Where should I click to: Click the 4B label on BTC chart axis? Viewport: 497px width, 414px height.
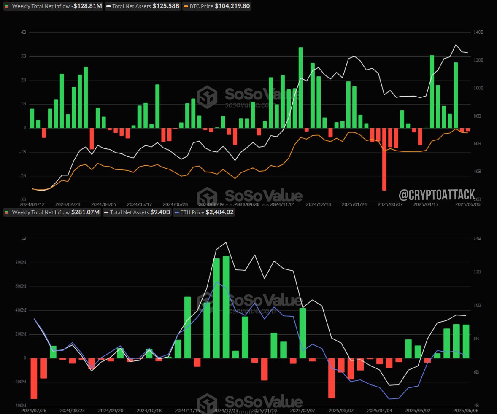pos(23,32)
